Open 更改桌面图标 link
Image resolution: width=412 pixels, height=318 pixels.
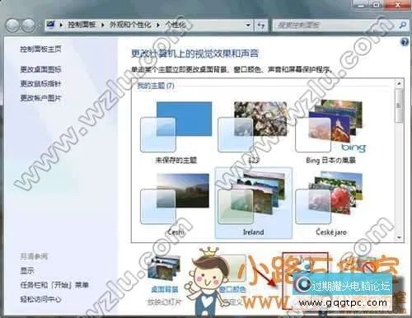40,69
